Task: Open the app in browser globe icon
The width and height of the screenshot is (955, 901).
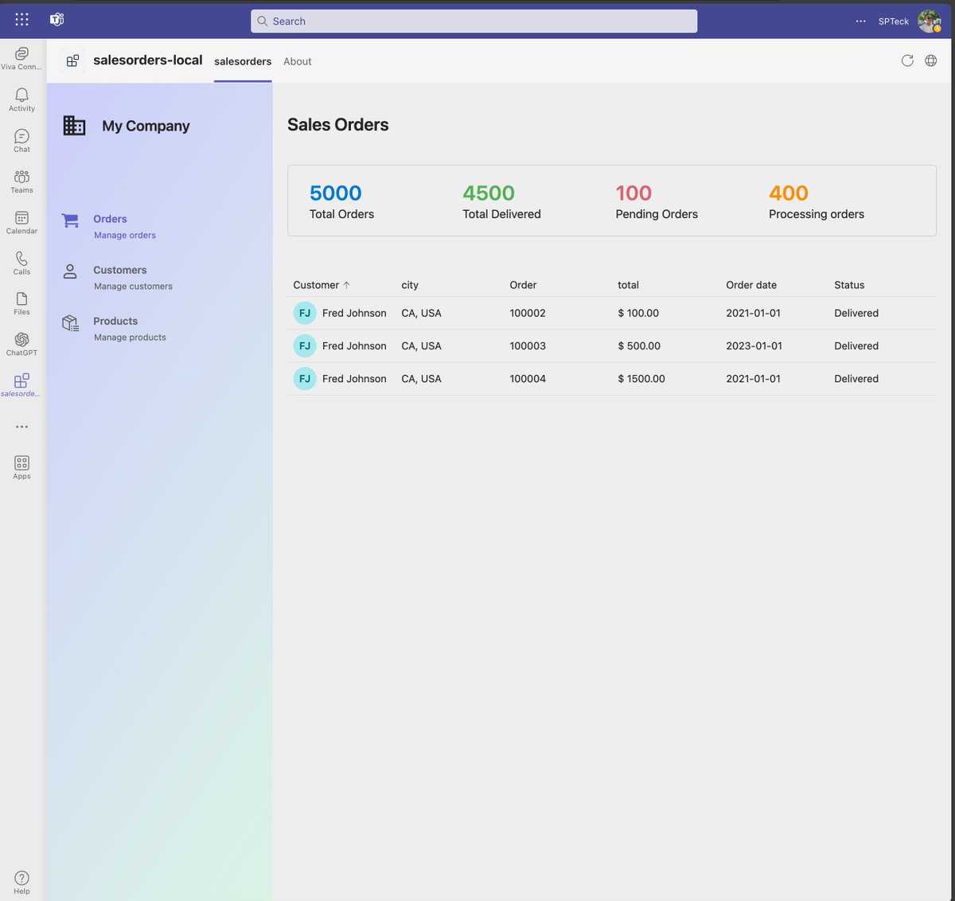Action: point(930,60)
